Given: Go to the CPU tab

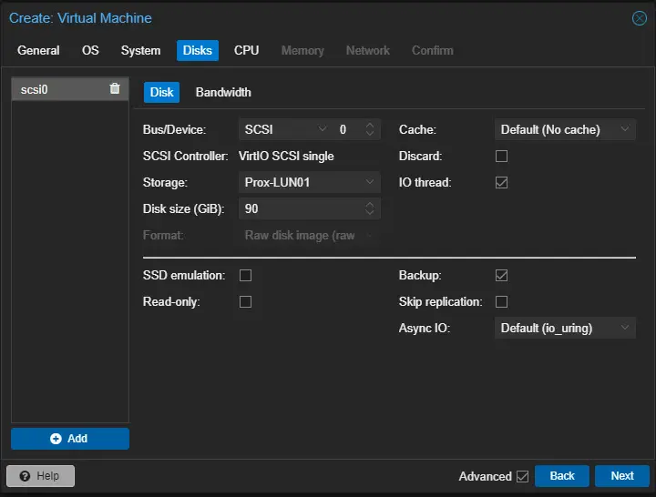Looking at the screenshot, I should click(246, 51).
